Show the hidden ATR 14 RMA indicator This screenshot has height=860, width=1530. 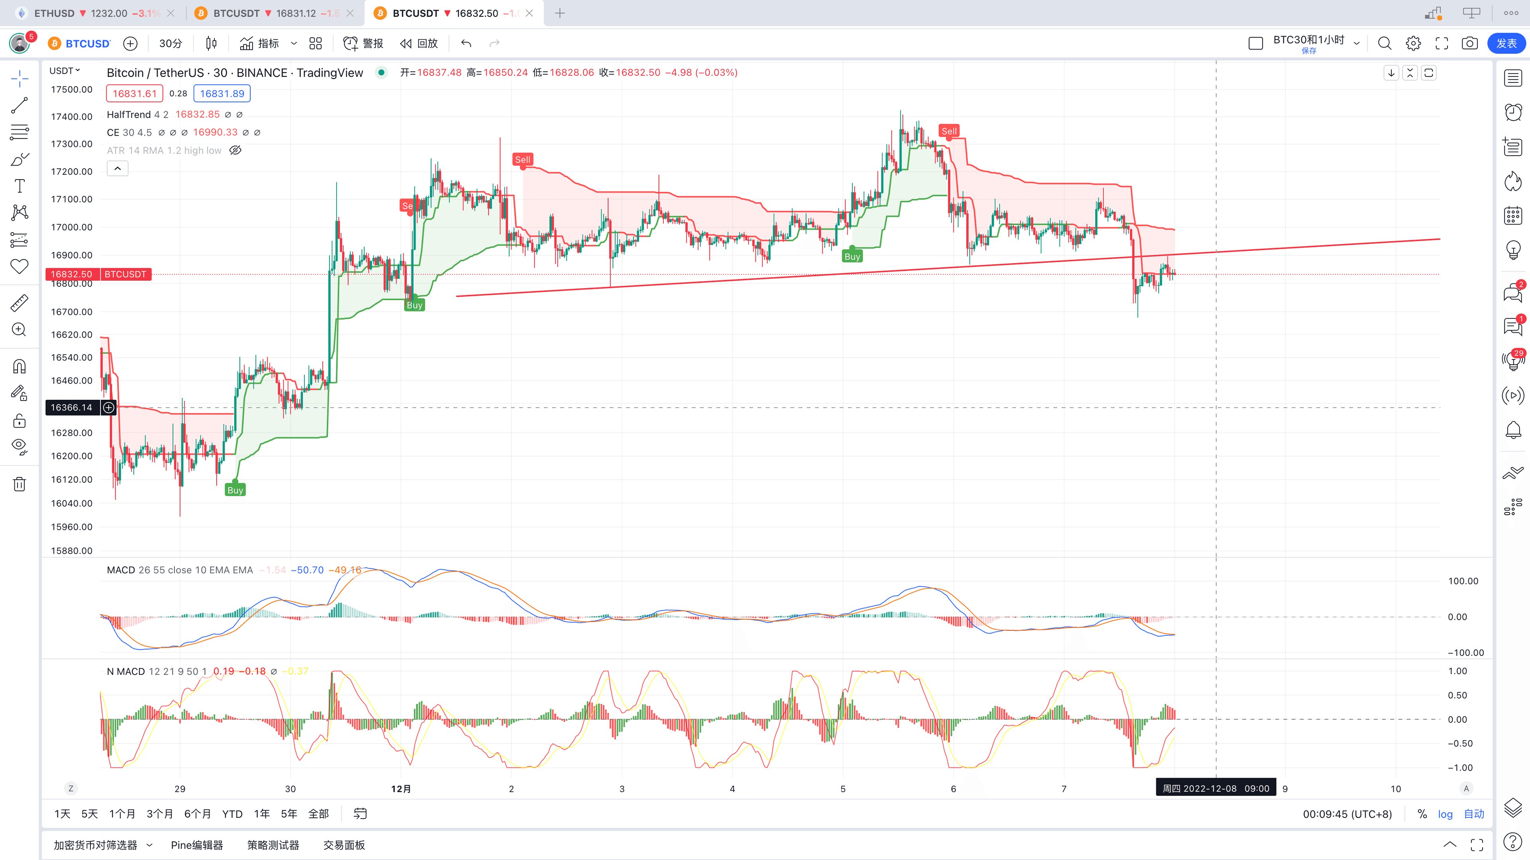pos(235,150)
